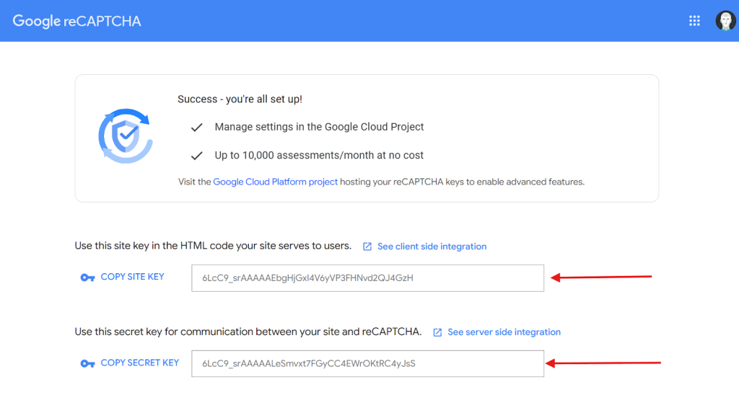
Task: Click the key icon beside Copy Secret Key
Action: pyautogui.click(x=87, y=363)
